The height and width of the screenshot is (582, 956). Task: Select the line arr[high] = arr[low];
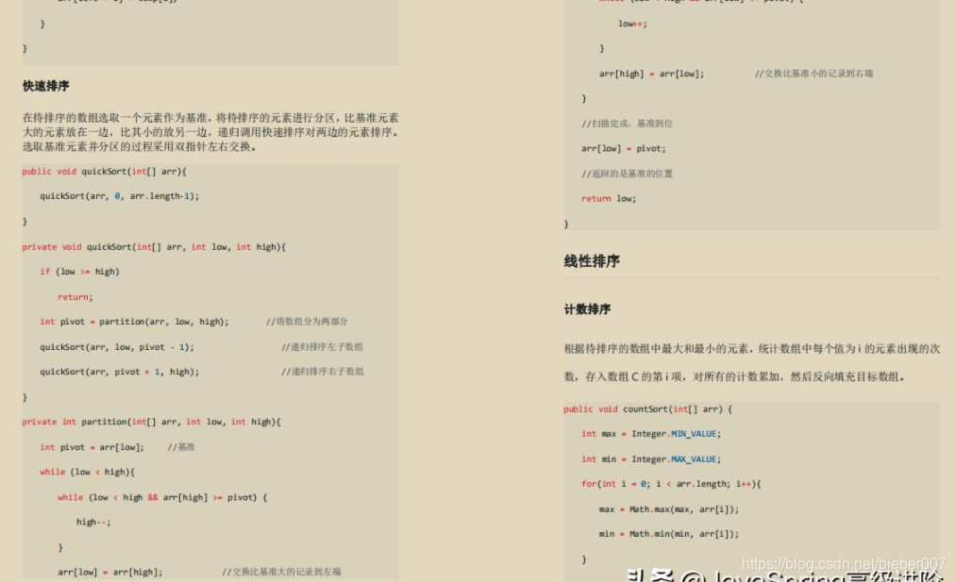[651, 74]
